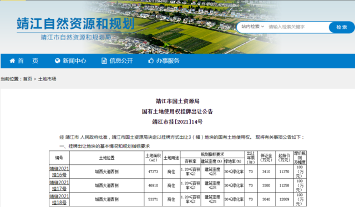Open the 靖储2021挂16号 parcel link
This screenshot has height=207, width=355.
59,171
